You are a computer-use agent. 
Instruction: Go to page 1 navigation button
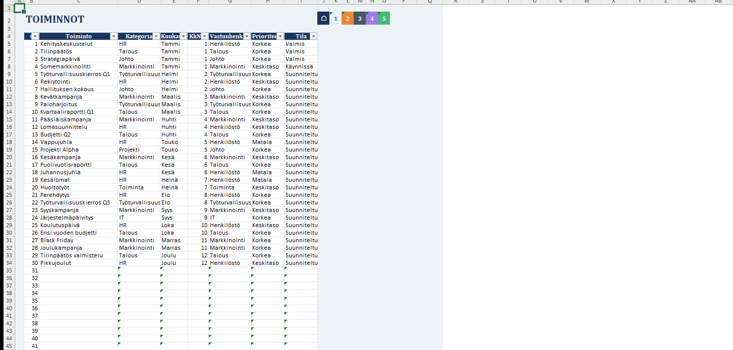335,18
